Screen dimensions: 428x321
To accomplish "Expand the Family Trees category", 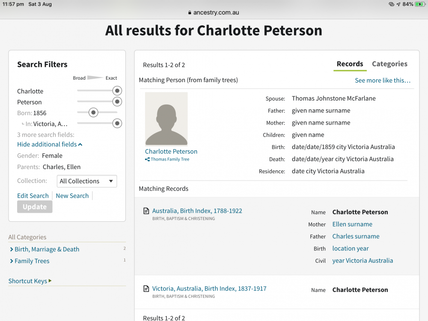I will click(32, 261).
